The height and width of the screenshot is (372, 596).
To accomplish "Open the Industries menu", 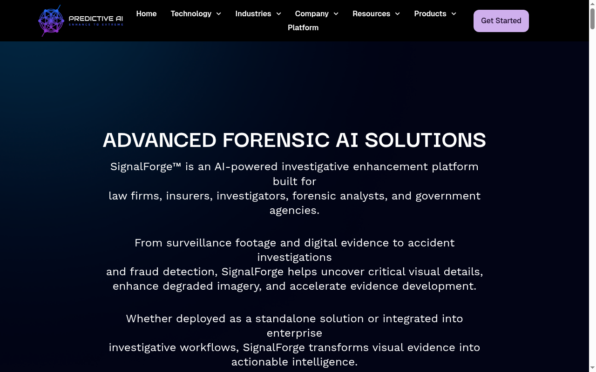I will (x=253, y=14).
